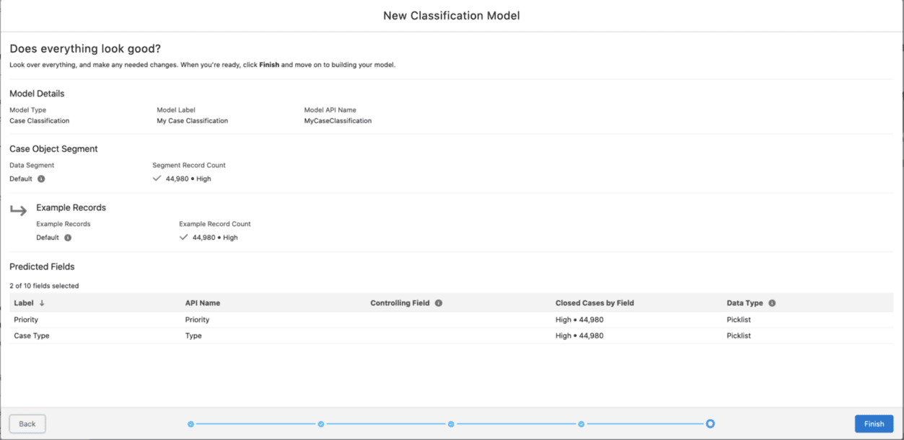Select the Case Type row in the table
The width and height of the screenshot is (904, 440).
click(x=289, y=335)
